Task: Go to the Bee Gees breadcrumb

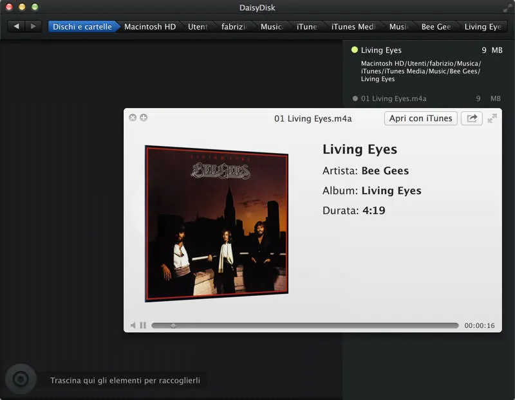Action: click(436, 26)
